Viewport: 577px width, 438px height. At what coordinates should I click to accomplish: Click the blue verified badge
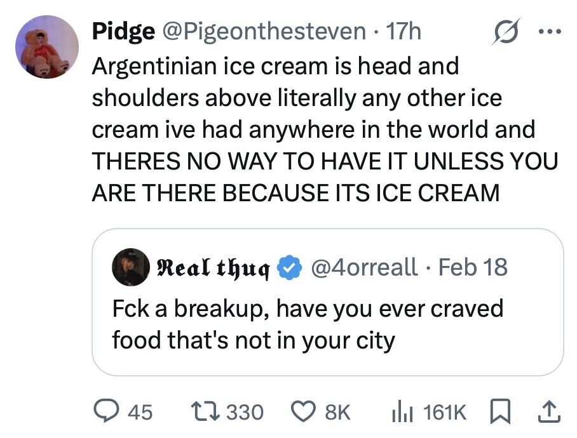click(290, 267)
